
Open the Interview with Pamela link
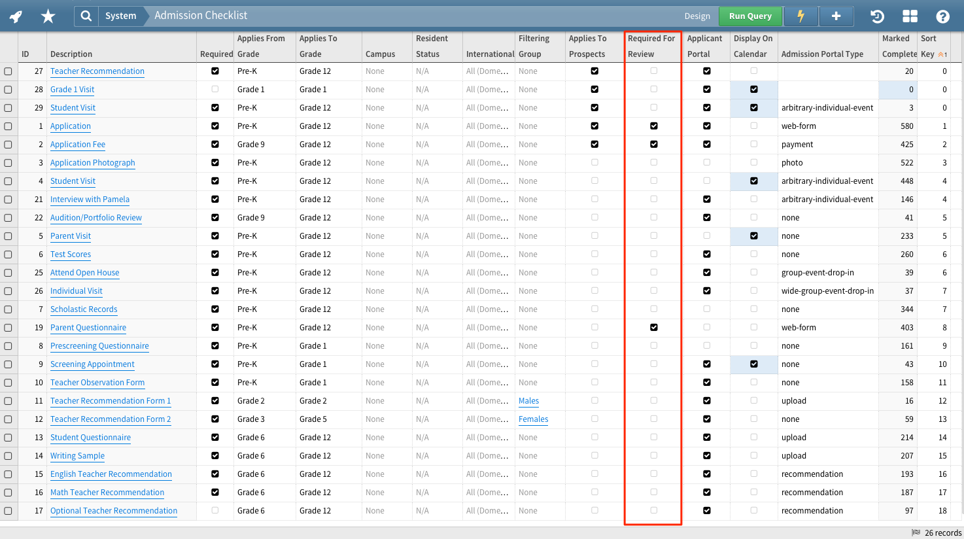(x=90, y=200)
